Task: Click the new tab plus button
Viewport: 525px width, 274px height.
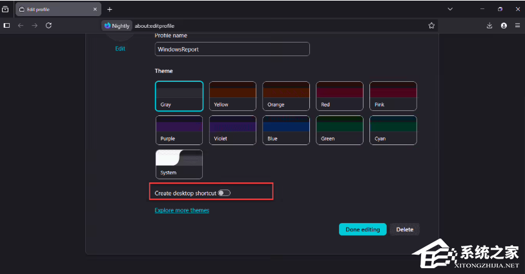Action: point(109,10)
